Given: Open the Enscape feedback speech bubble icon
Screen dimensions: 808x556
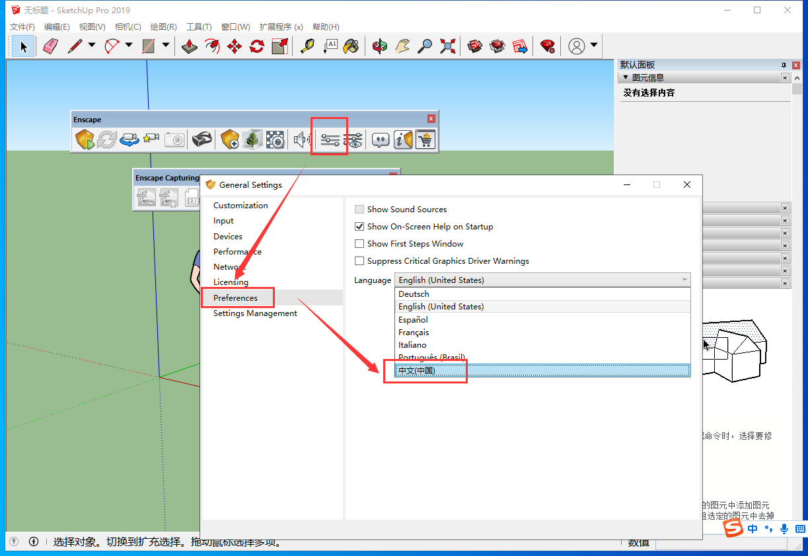Looking at the screenshot, I should [x=380, y=139].
